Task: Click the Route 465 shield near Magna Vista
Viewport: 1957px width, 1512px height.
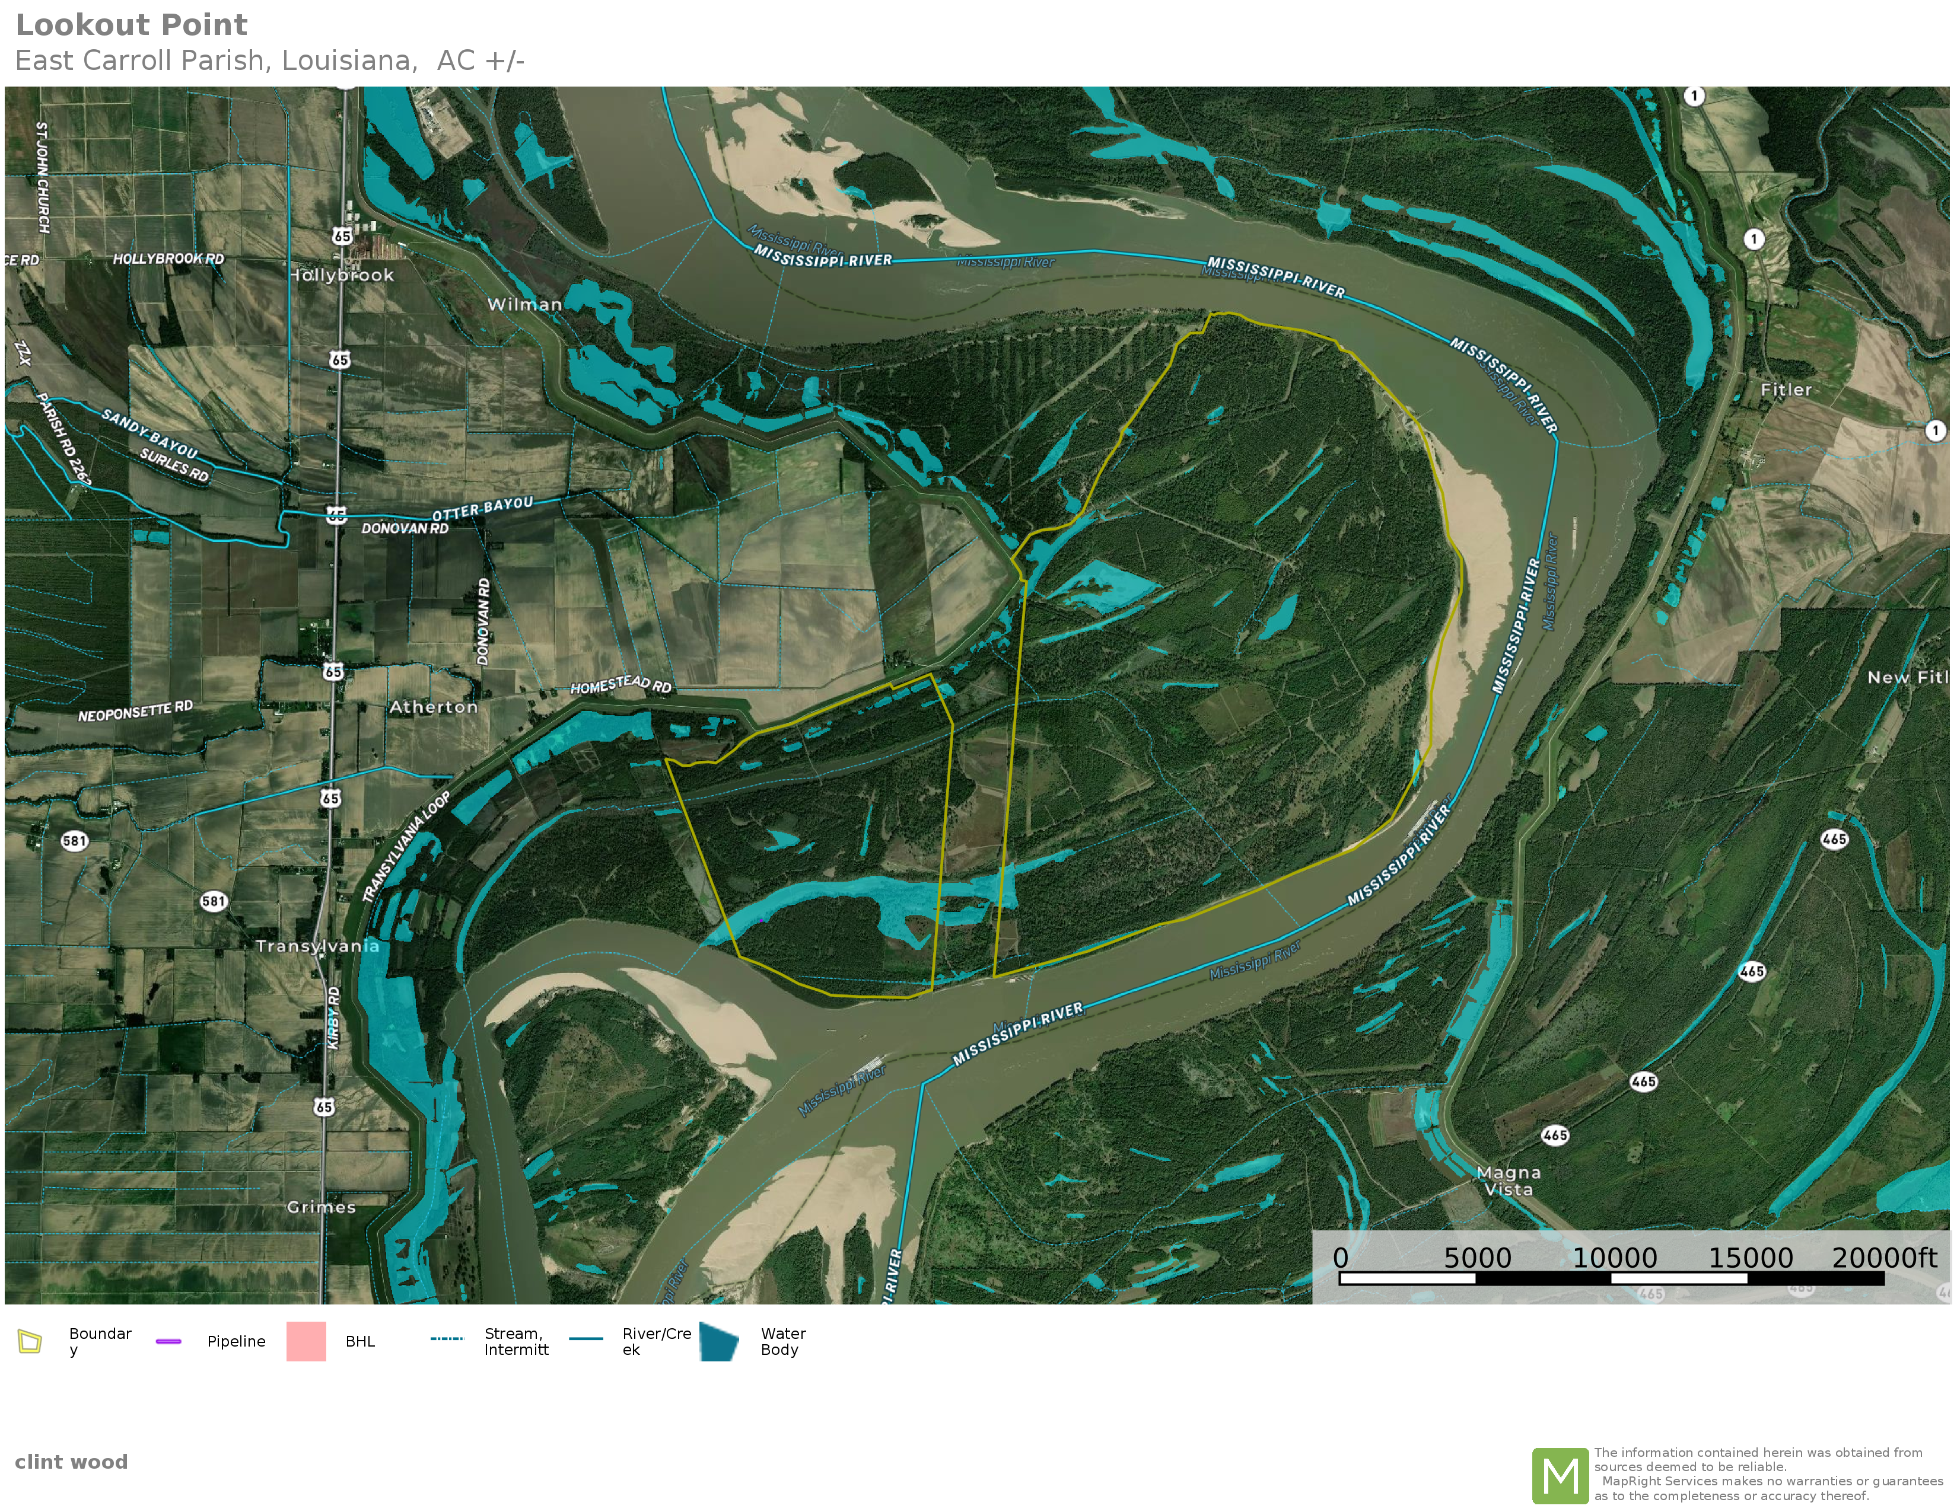Action: [1555, 1136]
